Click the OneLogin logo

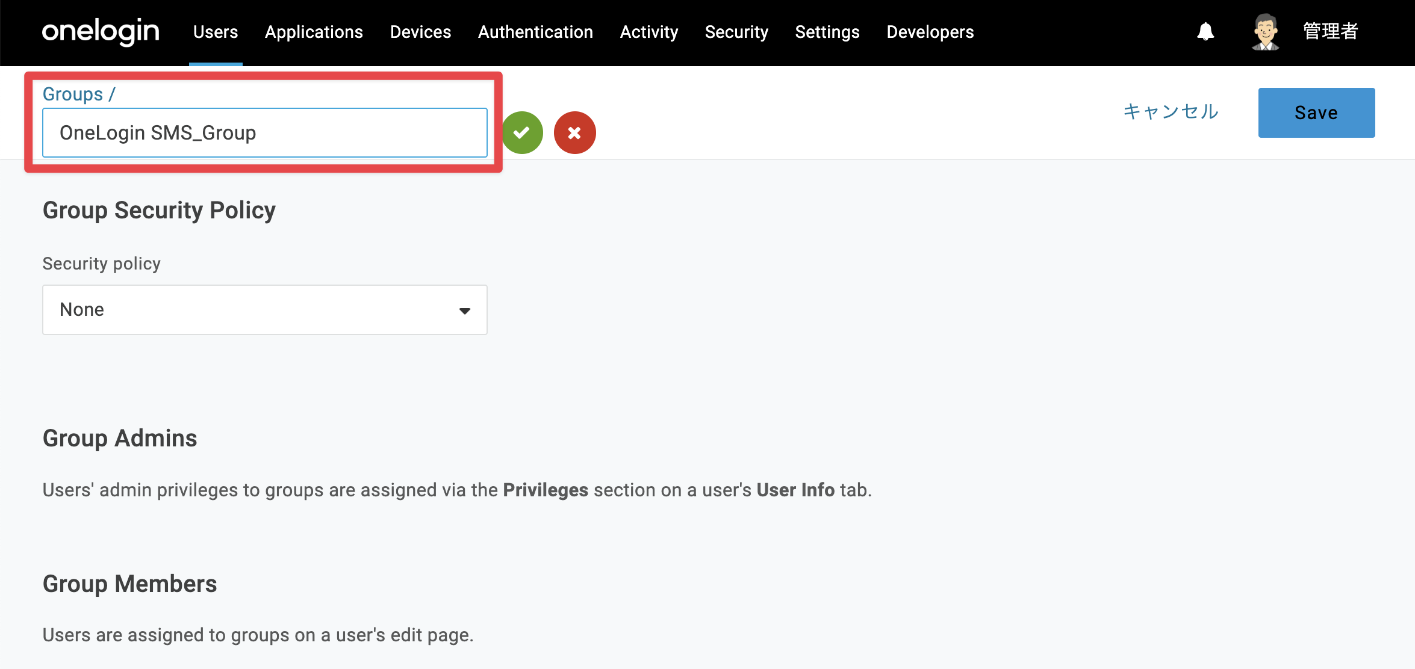(101, 31)
